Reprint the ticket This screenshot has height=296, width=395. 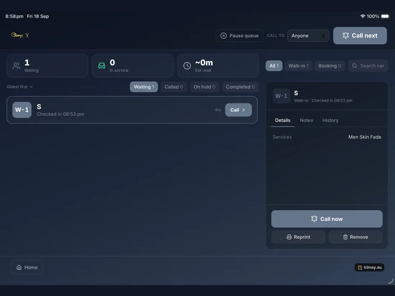point(298,237)
